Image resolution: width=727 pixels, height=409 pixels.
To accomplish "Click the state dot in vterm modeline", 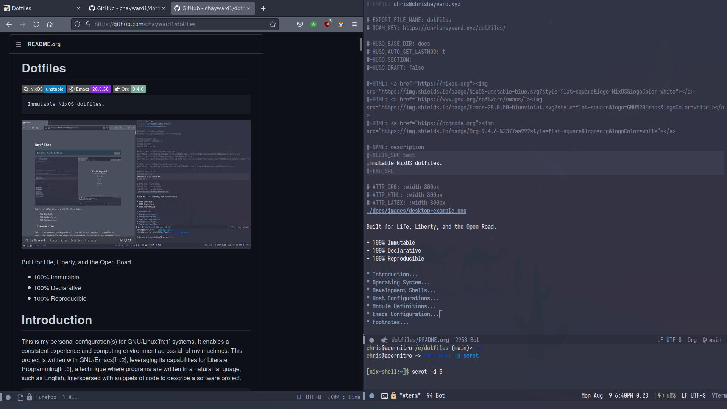I will pyautogui.click(x=372, y=396).
